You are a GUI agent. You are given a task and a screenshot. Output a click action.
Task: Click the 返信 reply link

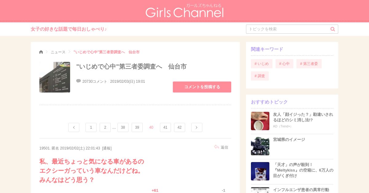click(x=224, y=147)
